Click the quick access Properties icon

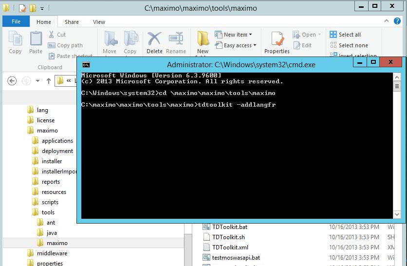(x=22, y=8)
